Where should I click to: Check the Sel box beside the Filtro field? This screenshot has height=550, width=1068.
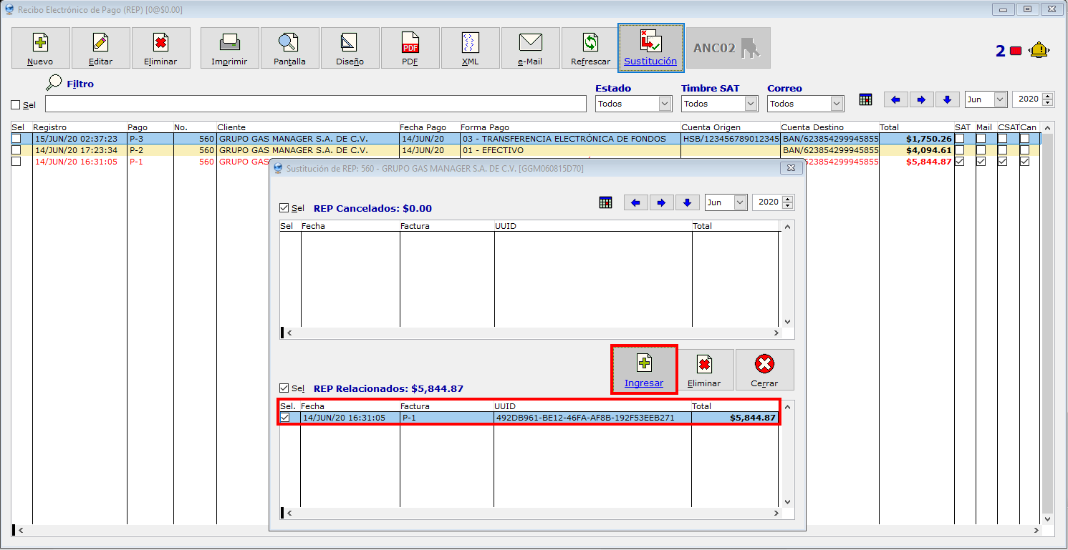coord(16,105)
